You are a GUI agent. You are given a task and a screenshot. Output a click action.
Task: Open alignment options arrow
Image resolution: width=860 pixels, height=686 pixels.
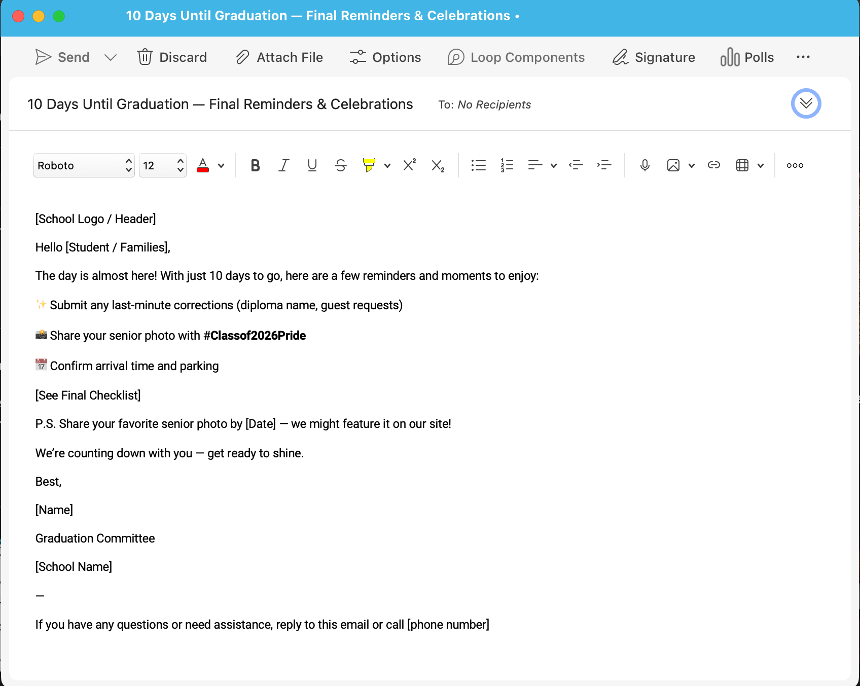(554, 165)
